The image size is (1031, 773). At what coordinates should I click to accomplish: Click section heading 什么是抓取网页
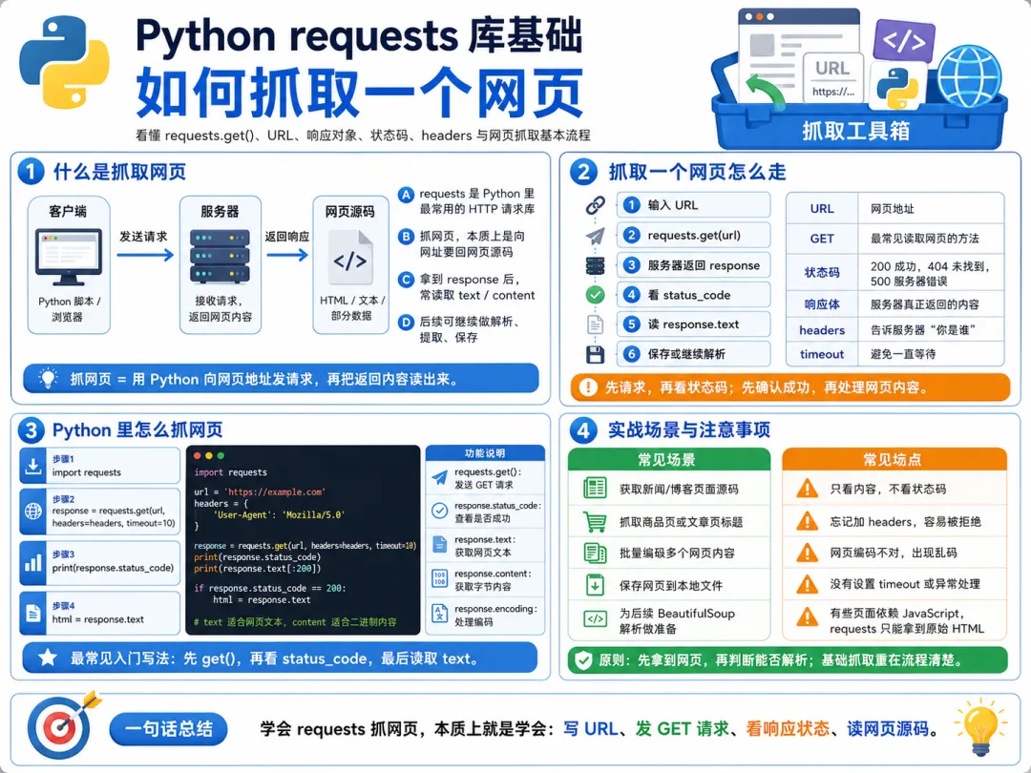(119, 172)
